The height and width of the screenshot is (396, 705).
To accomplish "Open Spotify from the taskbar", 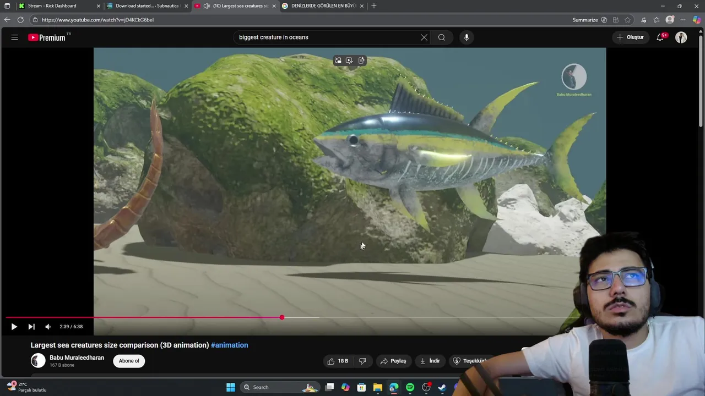I will click(410, 387).
